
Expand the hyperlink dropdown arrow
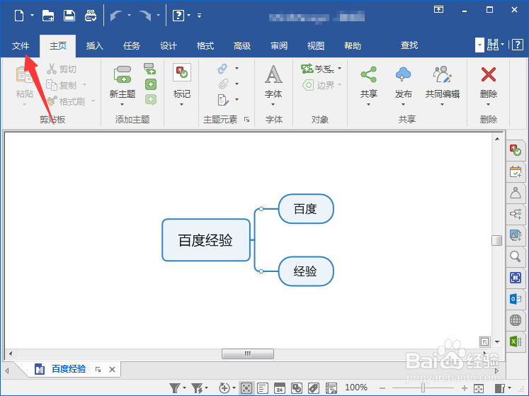[237, 68]
